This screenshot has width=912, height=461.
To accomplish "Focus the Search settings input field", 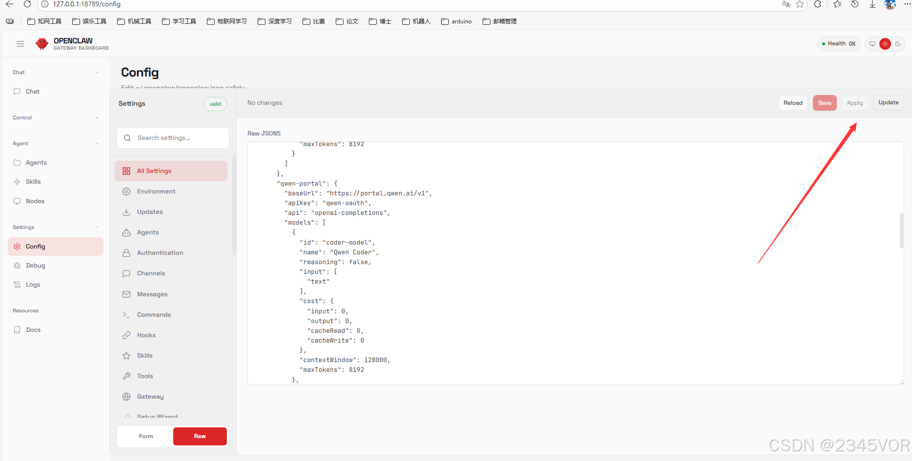I will 173,138.
